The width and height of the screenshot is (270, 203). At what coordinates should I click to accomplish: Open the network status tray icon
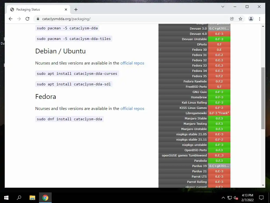click(230, 198)
